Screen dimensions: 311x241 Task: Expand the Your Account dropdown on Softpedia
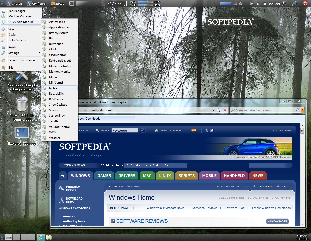point(283,131)
